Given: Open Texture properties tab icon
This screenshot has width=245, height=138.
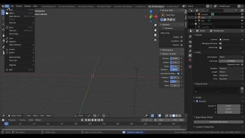Looking at the screenshot, I should pyautogui.click(x=190, y=67).
